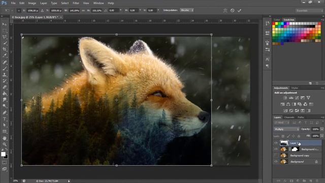The width and height of the screenshot is (325, 183).
Task: Select the Zoom tool
Action: pyautogui.click(x=5, y=144)
